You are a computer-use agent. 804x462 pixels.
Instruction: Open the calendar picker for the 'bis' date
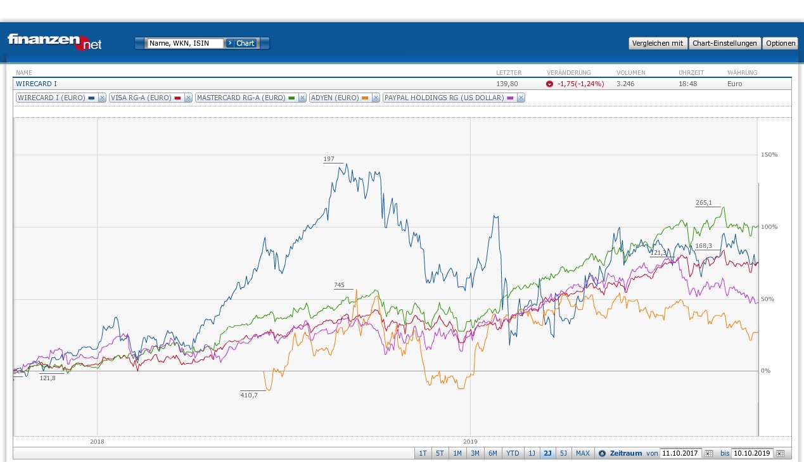pos(781,453)
